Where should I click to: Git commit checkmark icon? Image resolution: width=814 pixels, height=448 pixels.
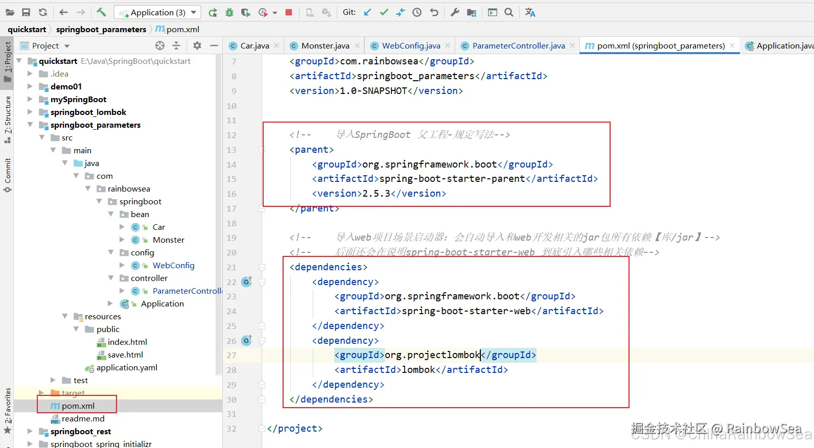(384, 12)
